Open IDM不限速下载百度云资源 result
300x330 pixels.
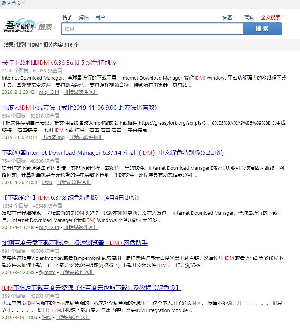point(91,288)
